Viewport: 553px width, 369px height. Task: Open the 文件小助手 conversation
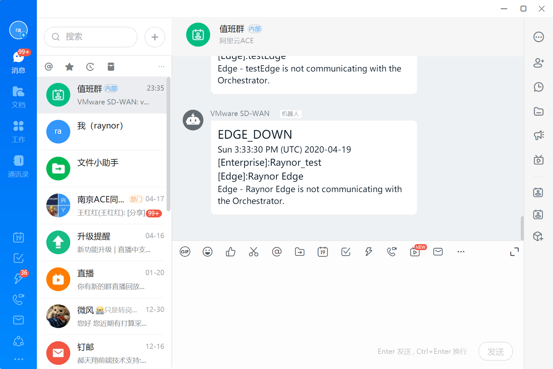coord(102,169)
